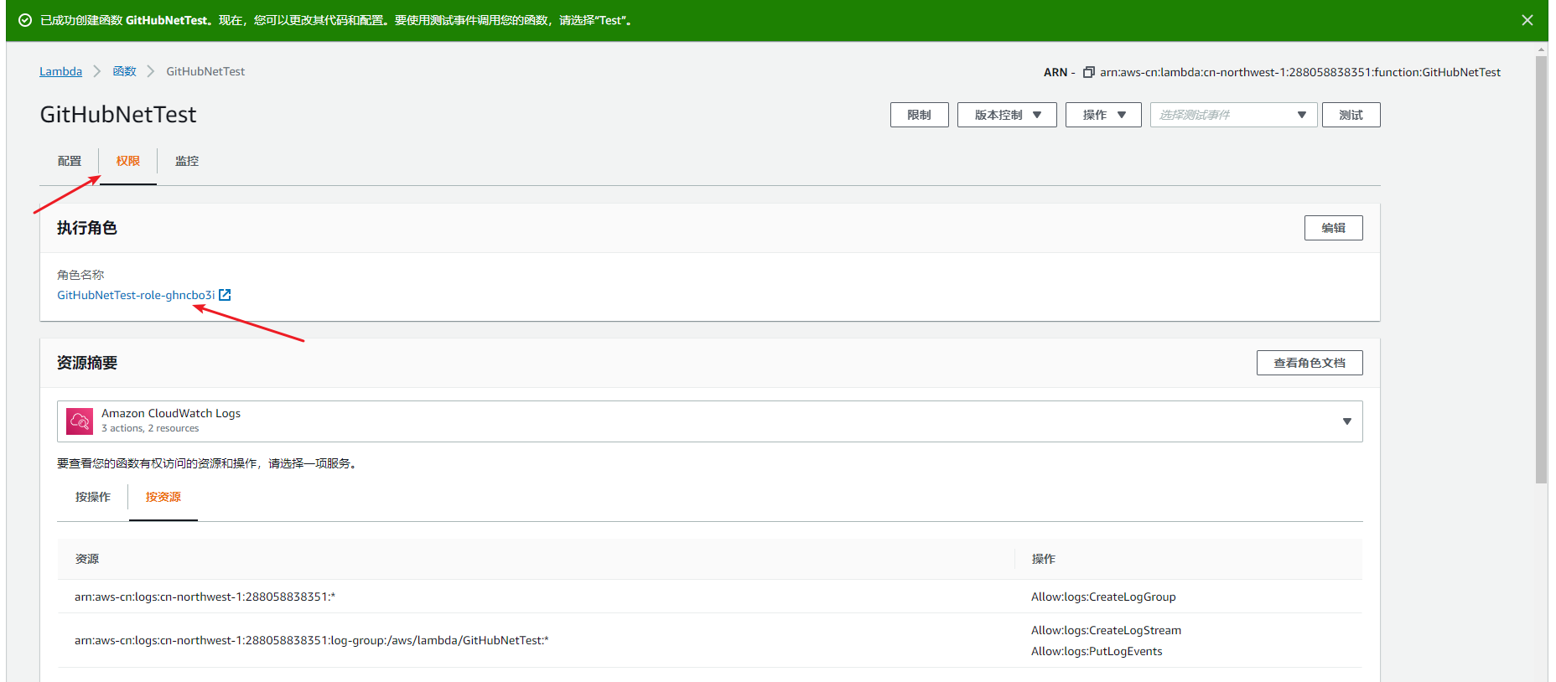Click the page vertical scrollbar thumb
1556x682 pixels.
[x=1542, y=269]
